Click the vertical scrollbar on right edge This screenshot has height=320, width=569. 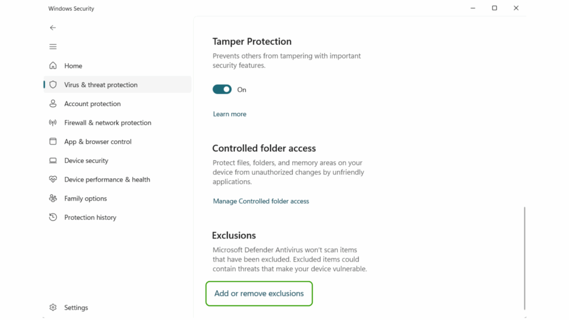tap(524, 258)
